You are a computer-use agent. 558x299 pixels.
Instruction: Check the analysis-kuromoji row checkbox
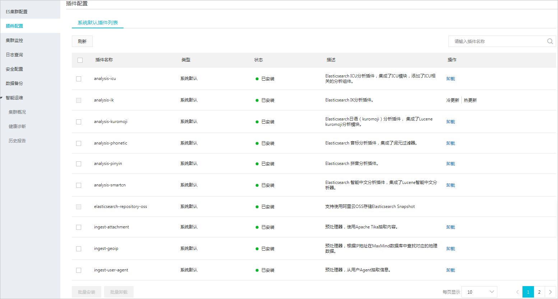(x=79, y=122)
